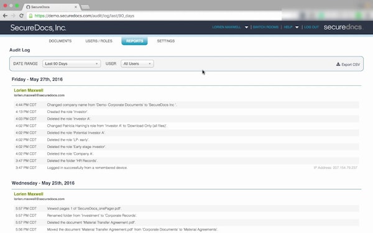Click the 4:03 PM CDT timestamp
Viewport: 373px width, 233px height.
(26, 119)
